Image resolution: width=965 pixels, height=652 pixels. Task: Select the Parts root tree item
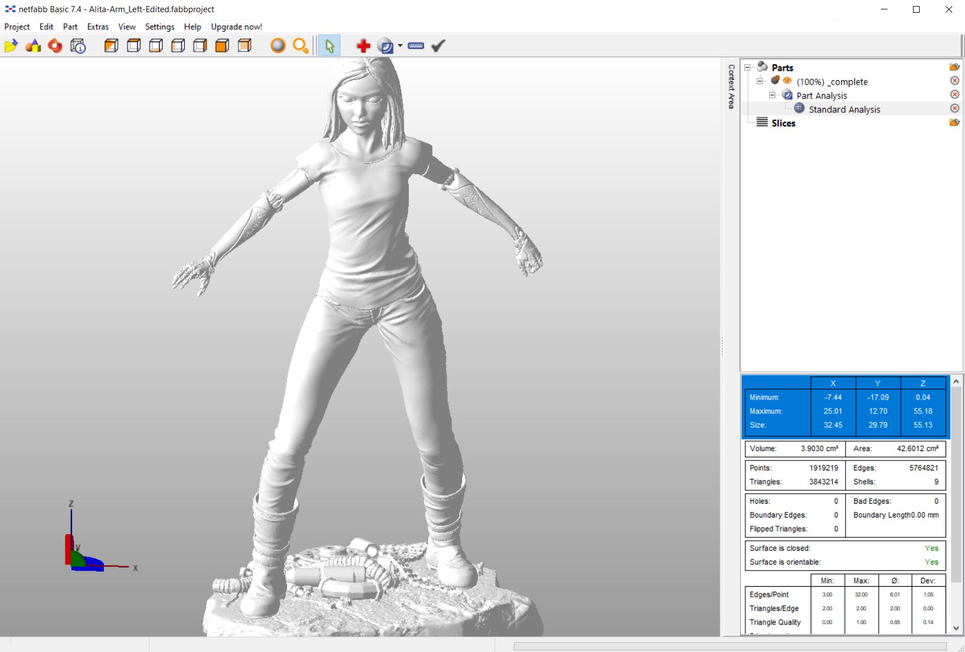782,68
